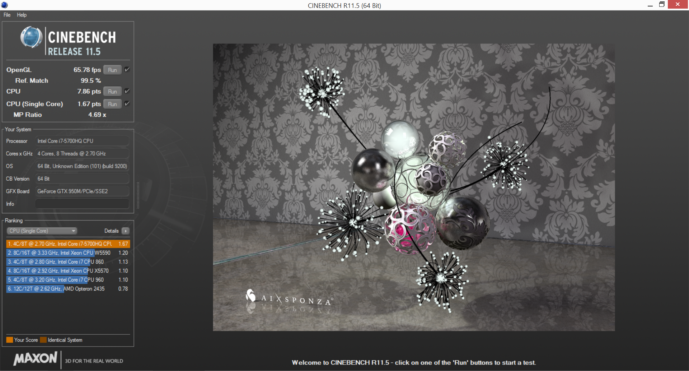The image size is (689, 371).
Task: Click the panel splitter grip handle
Action: (x=138, y=195)
